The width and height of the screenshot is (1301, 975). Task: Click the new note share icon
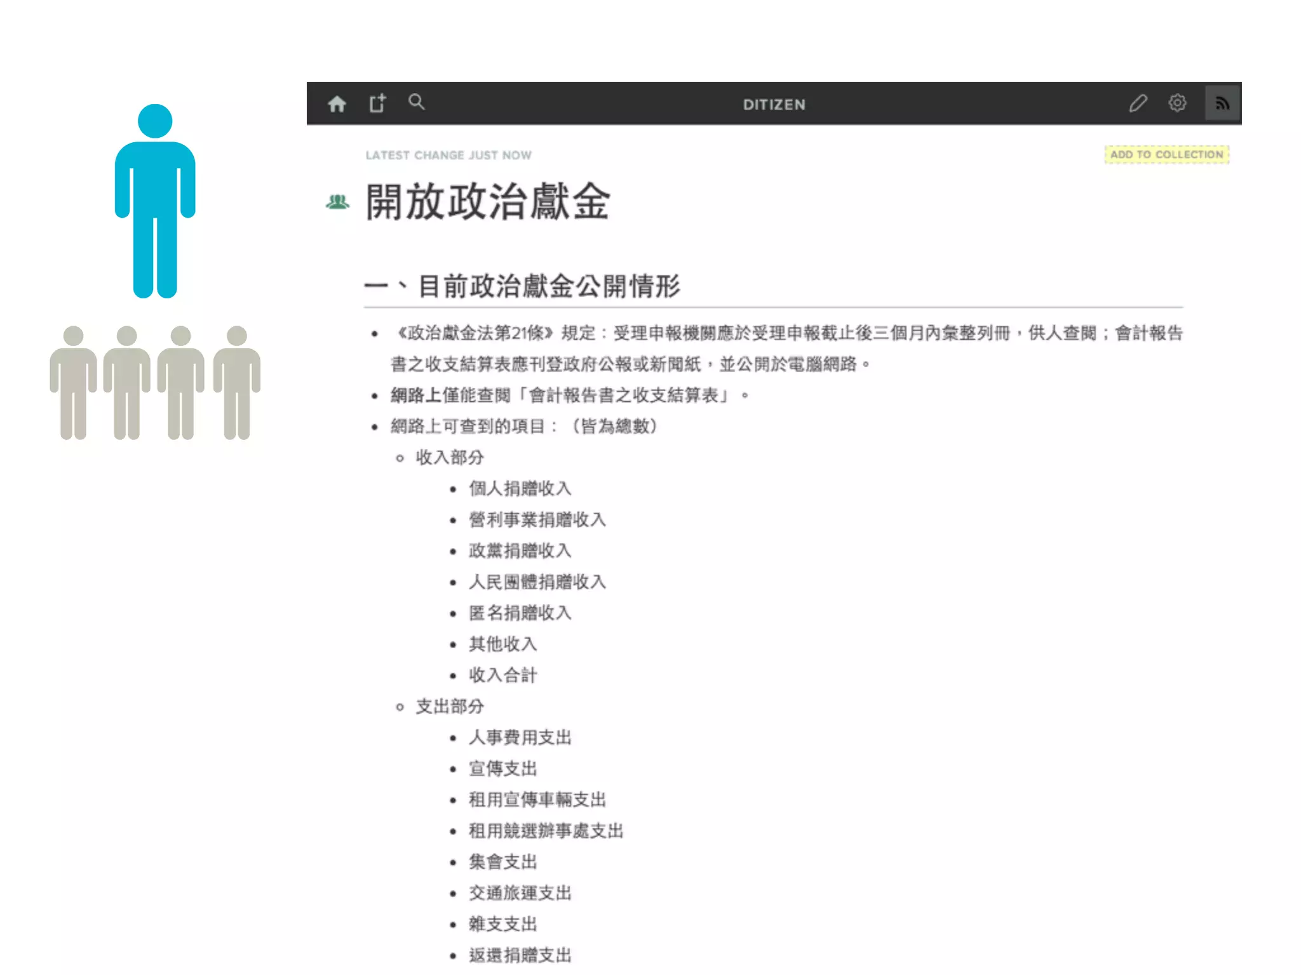[x=377, y=103]
